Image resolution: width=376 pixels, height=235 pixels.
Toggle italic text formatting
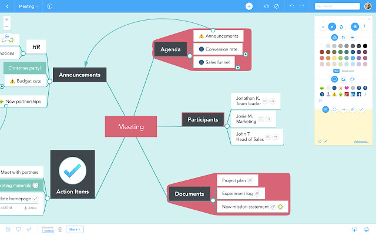point(364,26)
